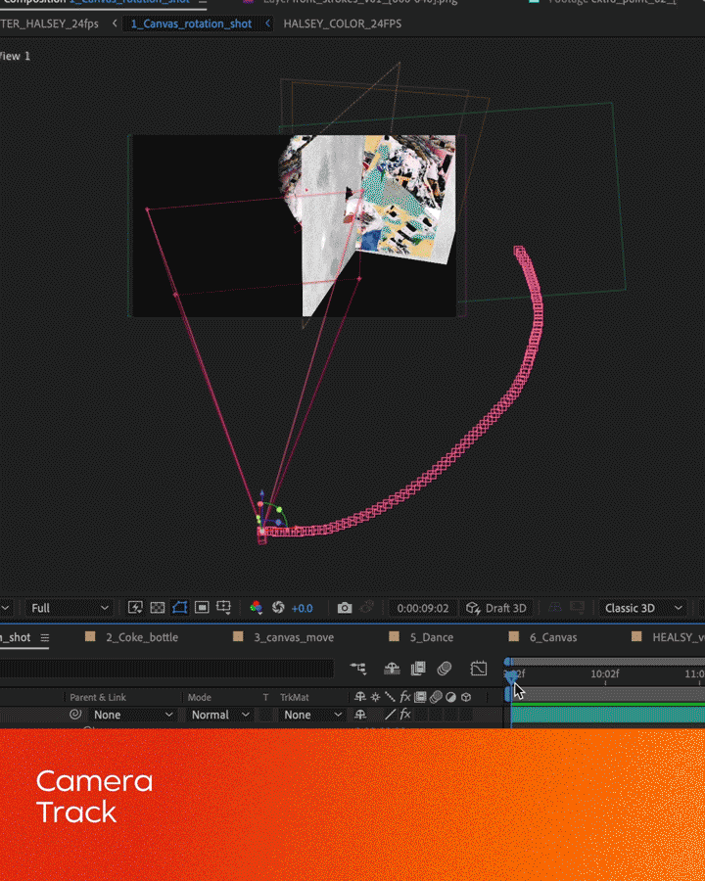Screen dimensions: 705x881
Task: Click the 3D Layer cube column header icon
Action: pyautogui.click(x=466, y=697)
